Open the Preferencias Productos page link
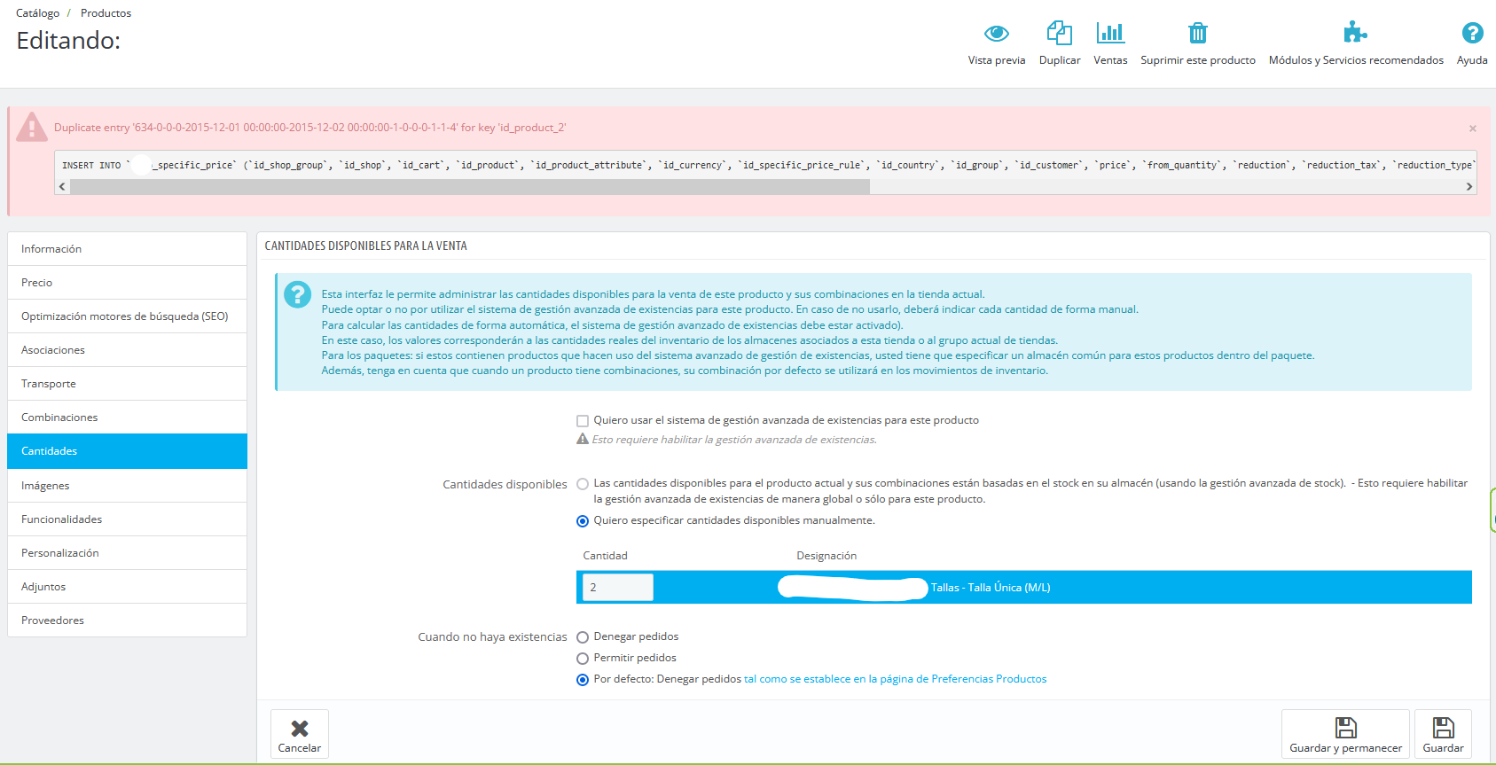The width and height of the screenshot is (1496, 765). [x=895, y=679]
